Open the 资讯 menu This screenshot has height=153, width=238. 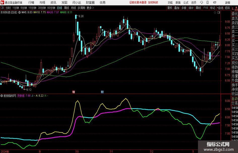tap(53, 3)
